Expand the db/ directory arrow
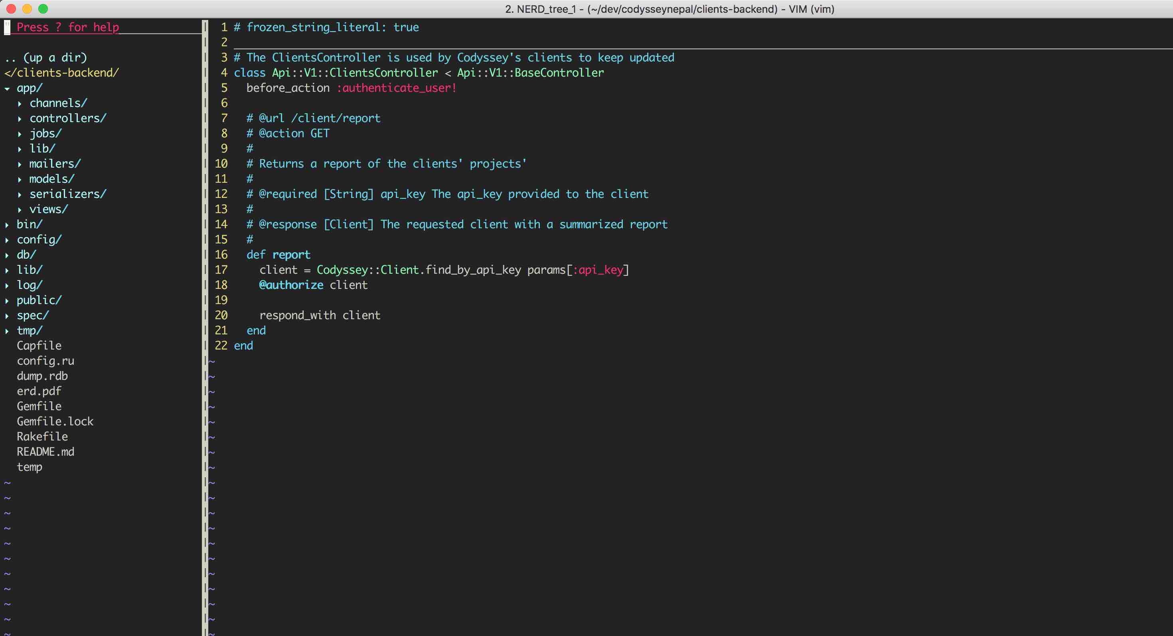The width and height of the screenshot is (1173, 636). click(x=7, y=255)
